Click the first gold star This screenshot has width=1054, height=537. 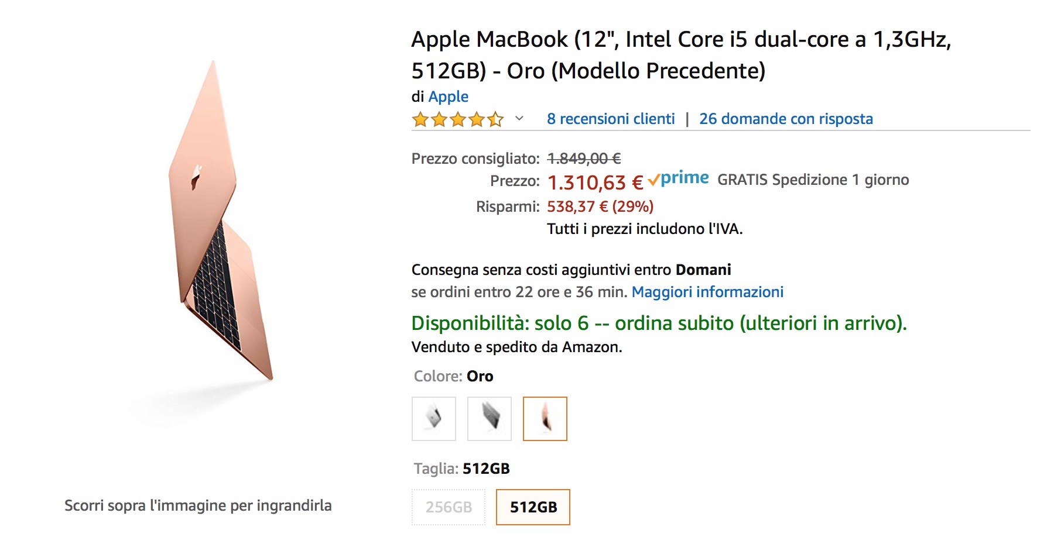420,119
